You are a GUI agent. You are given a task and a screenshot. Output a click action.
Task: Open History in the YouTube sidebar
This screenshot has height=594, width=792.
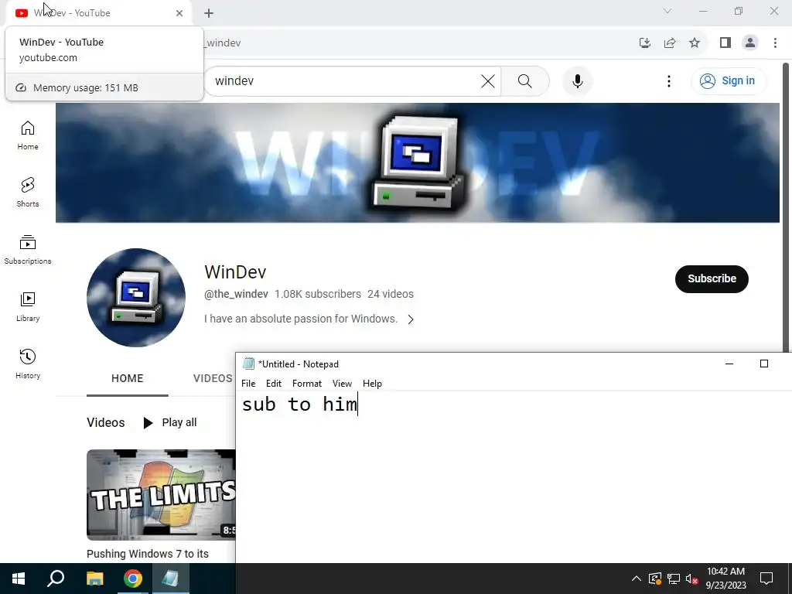point(28,364)
